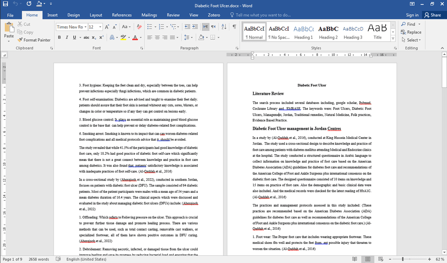Toggle Print Layout view button
The height and width of the screenshot is (263, 447).
(x=368, y=259)
